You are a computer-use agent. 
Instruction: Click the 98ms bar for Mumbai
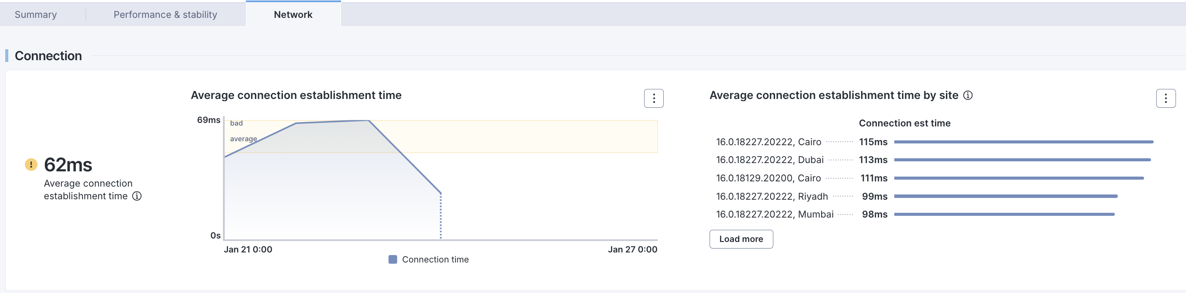click(x=1003, y=215)
